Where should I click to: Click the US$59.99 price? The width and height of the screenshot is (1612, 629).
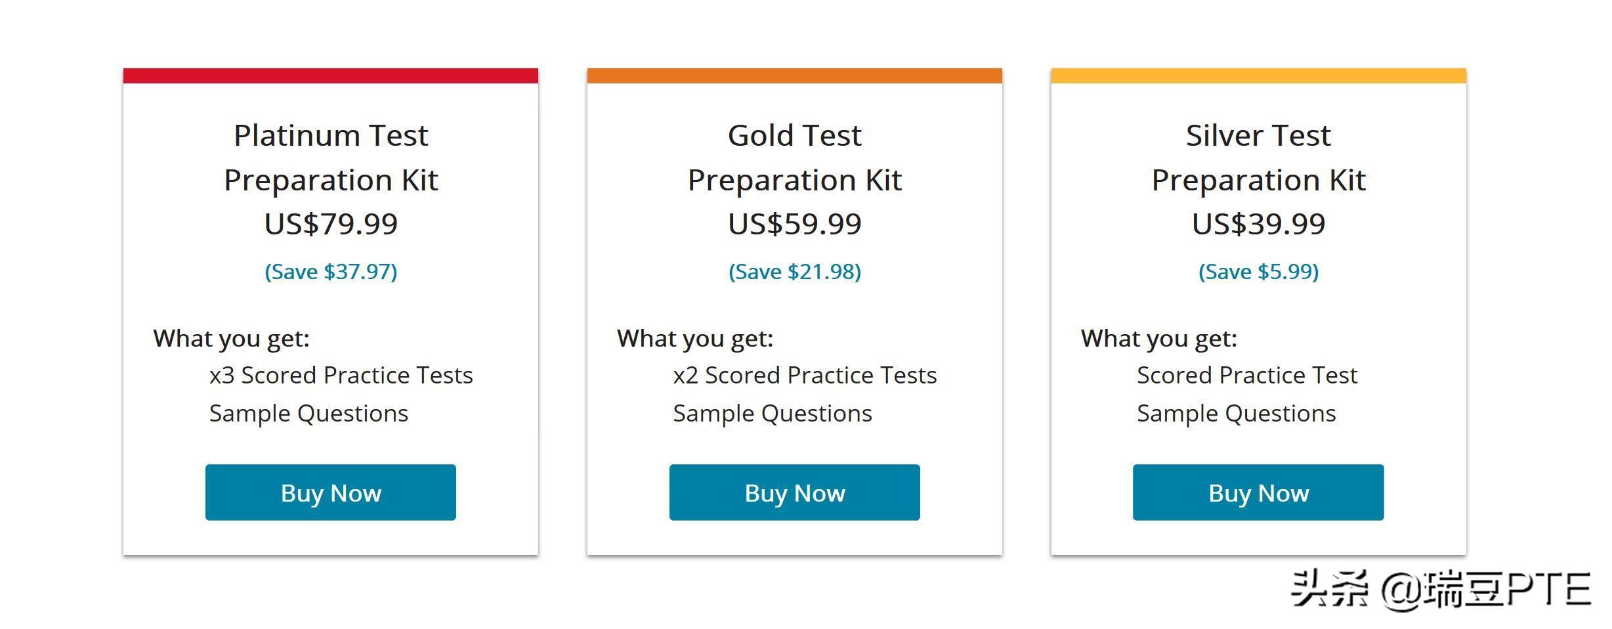(794, 224)
